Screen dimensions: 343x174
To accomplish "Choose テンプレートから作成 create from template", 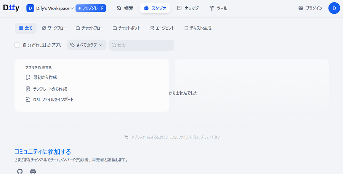I will [x=46, y=89].
